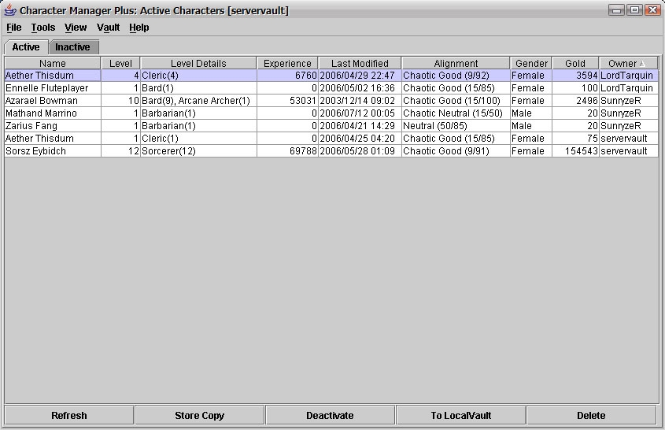
Task: Sort by the Experience column header
Action: [x=287, y=63]
